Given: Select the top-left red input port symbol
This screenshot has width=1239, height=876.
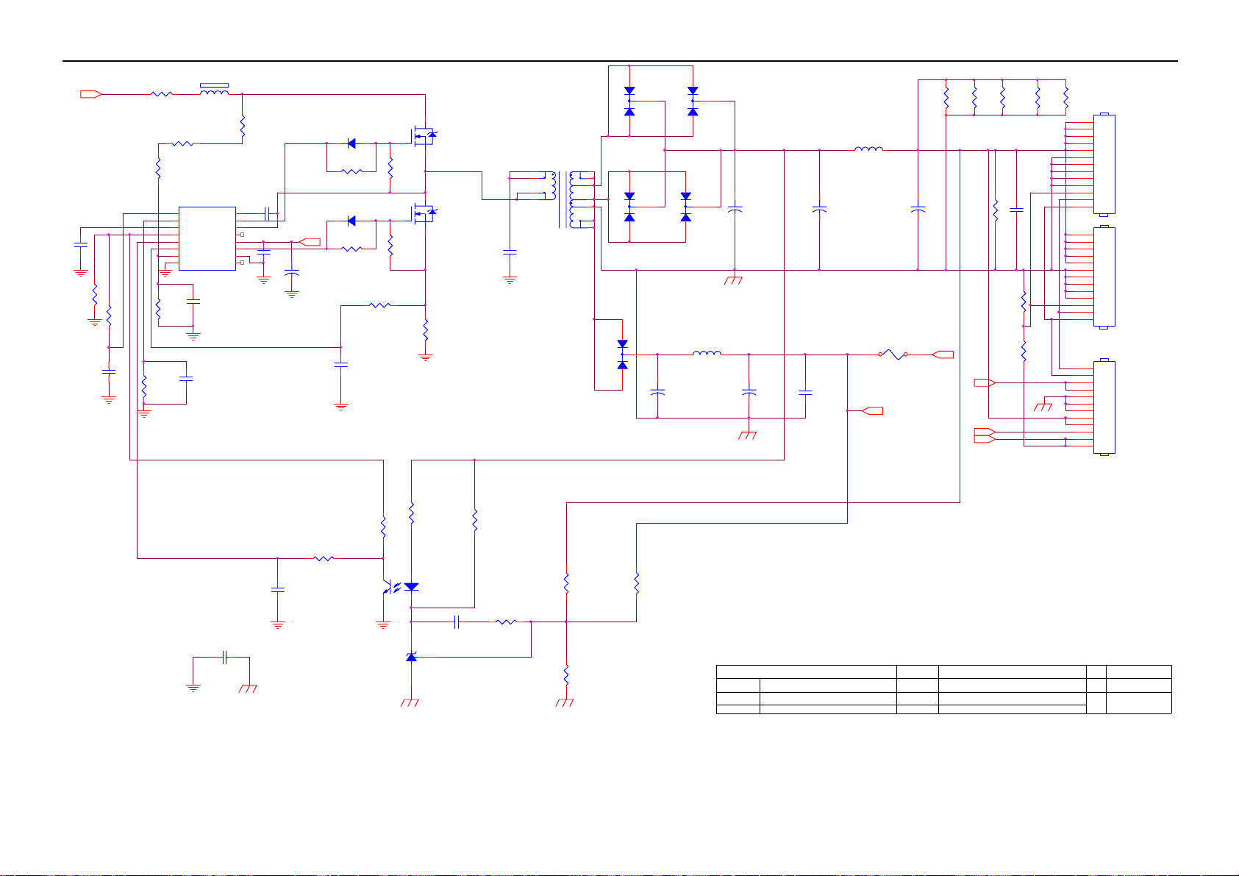Looking at the screenshot, I should pos(90,94).
